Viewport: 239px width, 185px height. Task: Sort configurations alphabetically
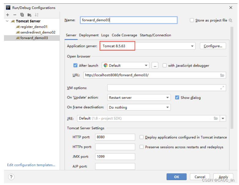coord(36,15)
